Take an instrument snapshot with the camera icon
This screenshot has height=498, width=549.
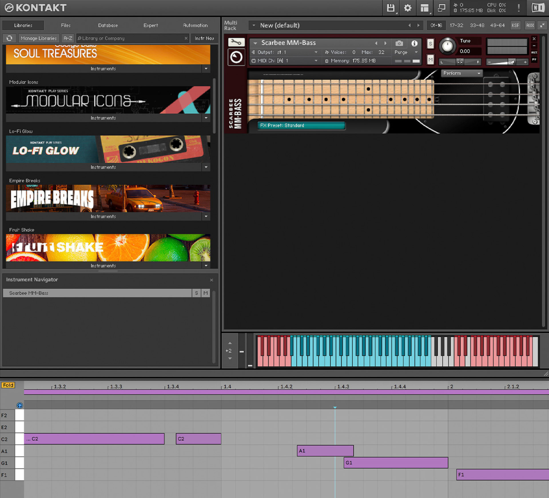399,43
